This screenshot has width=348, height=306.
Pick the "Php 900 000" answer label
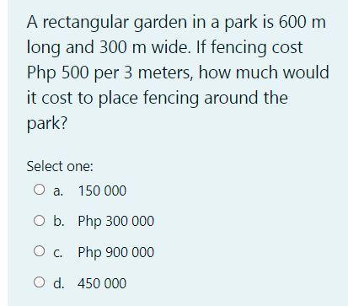(x=116, y=252)
